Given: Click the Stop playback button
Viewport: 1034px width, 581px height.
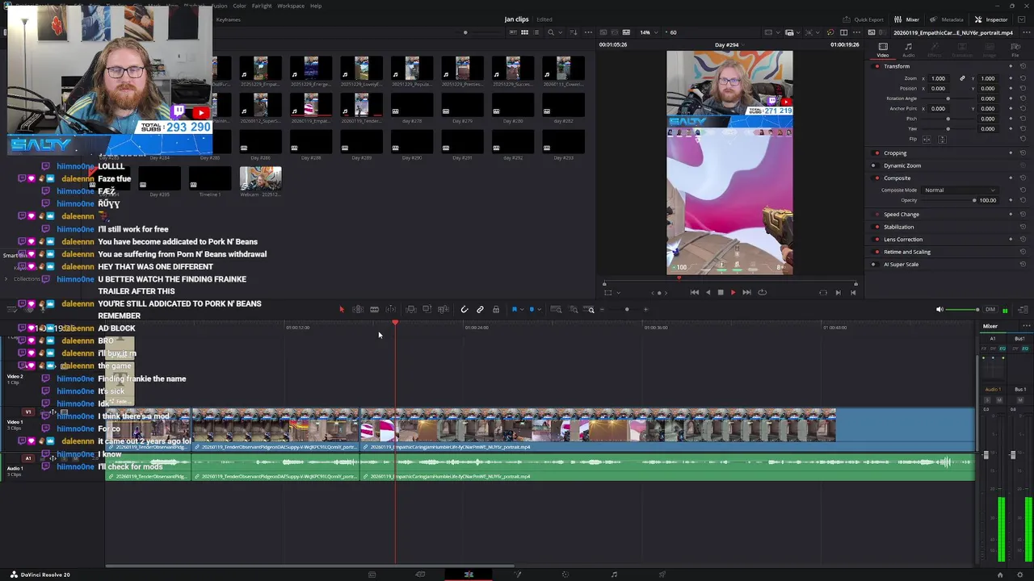Looking at the screenshot, I should 721,293.
